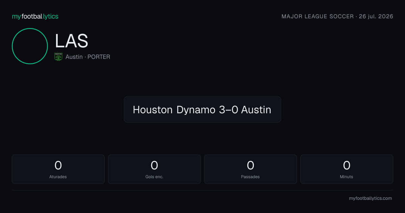The height and width of the screenshot is (213, 405).
Task: Click the Passades label text
Action: click(250, 177)
